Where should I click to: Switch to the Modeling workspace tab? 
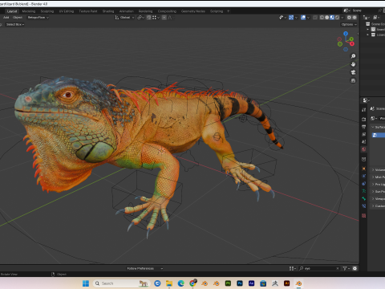(x=29, y=11)
